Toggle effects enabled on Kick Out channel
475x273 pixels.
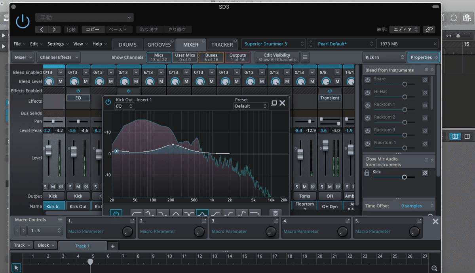coord(78,91)
